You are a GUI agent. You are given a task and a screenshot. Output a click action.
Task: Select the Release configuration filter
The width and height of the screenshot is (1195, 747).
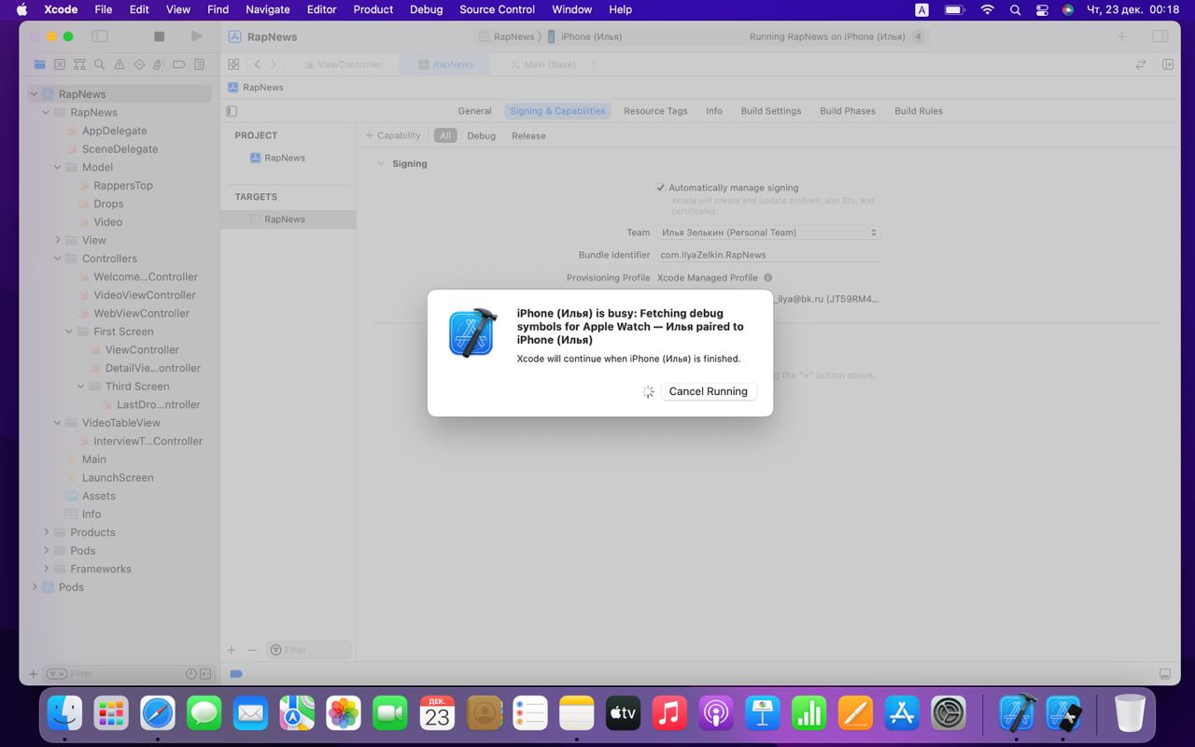pos(528,135)
